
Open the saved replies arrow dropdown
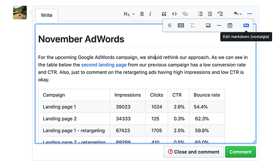tap(238, 14)
